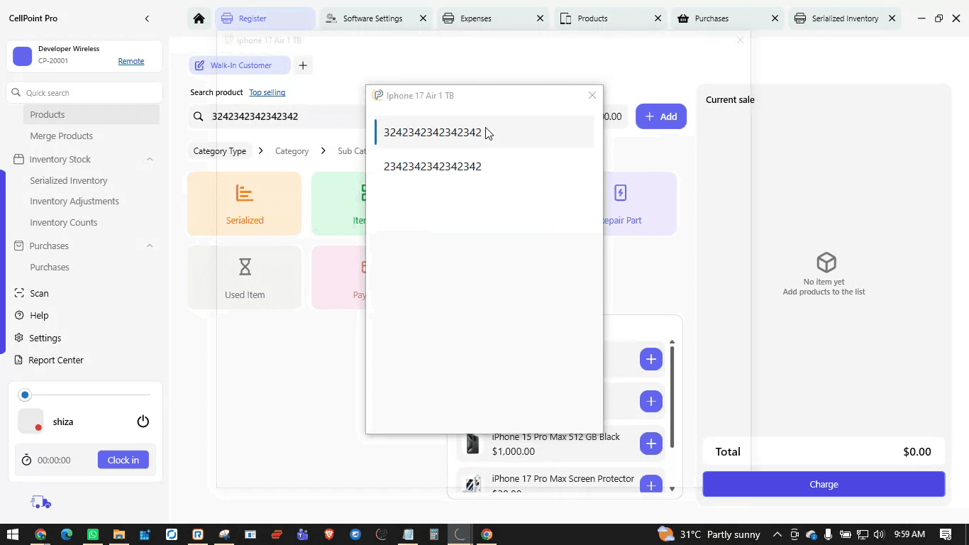The width and height of the screenshot is (969, 545).
Task: Click the power icon next to shiza
Action: [143, 422]
